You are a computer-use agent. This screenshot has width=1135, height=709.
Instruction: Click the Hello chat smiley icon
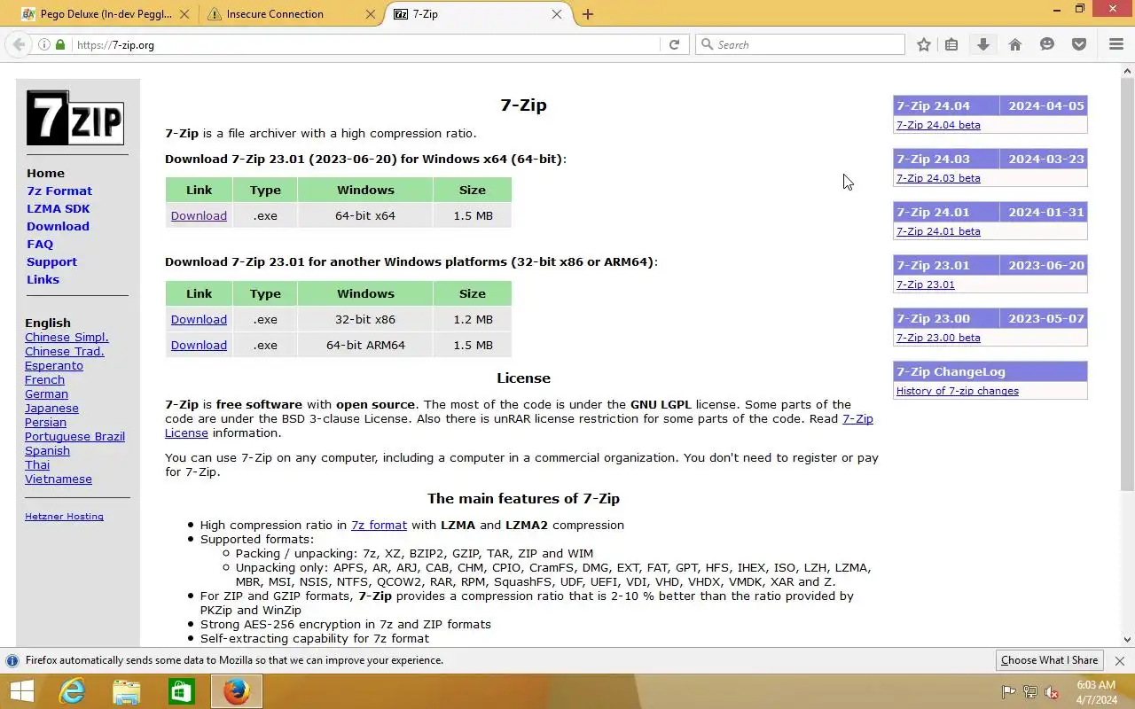click(x=1047, y=44)
